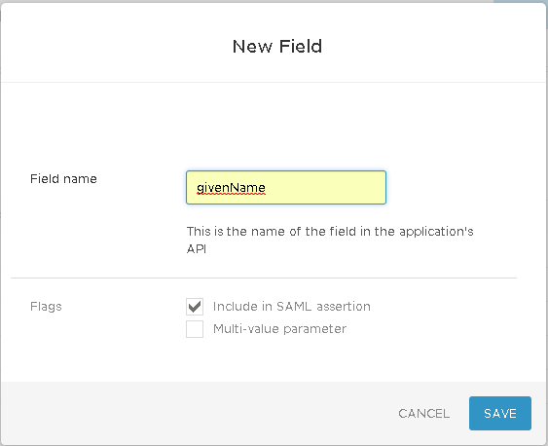The image size is (548, 446).
Task: Uncheck the Include in SAML assertion checkbox
Action: 195,307
